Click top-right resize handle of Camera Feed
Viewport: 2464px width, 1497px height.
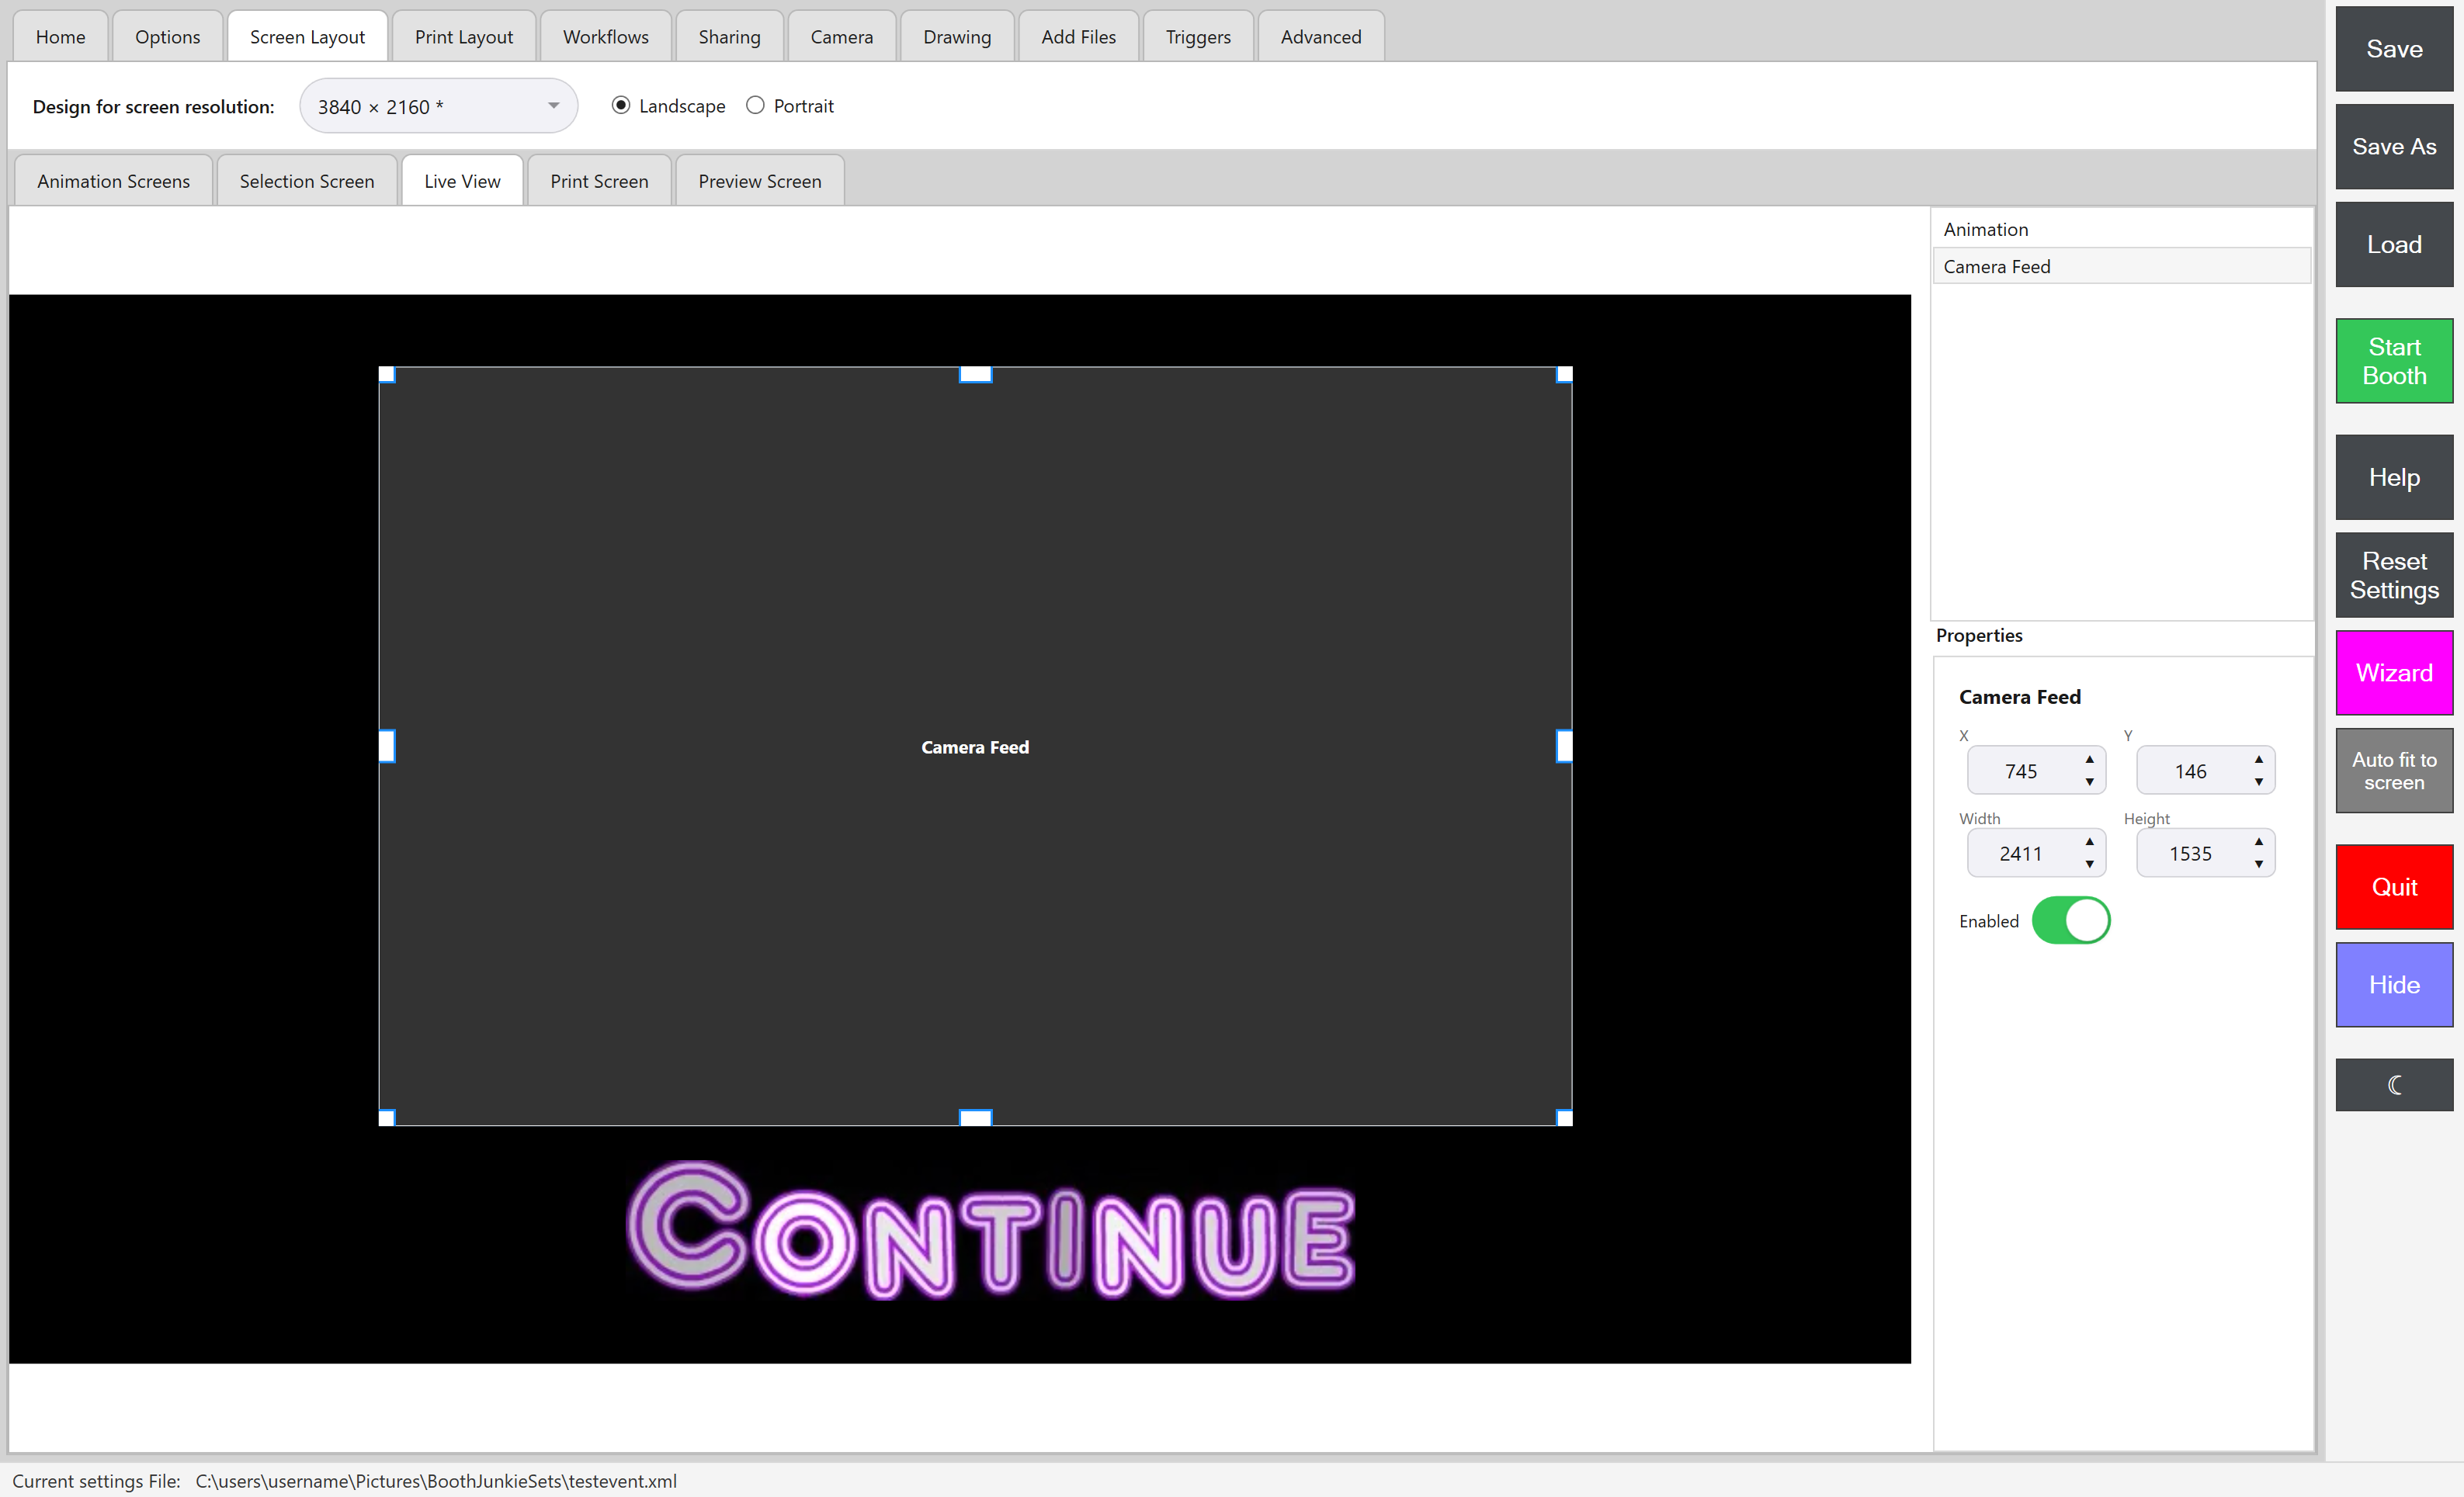tap(1564, 375)
